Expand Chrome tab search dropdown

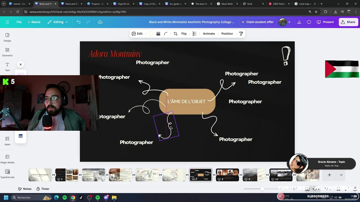[4, 4]
